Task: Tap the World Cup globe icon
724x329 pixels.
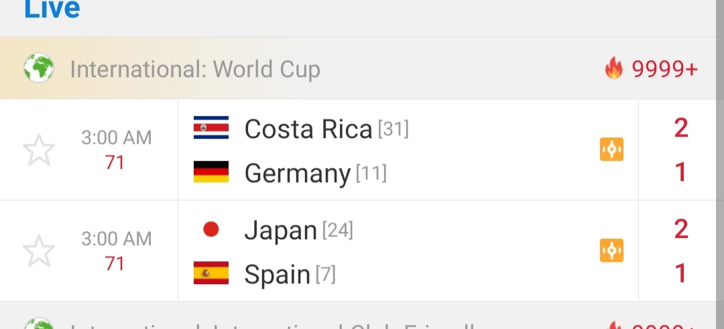Action: click(39, 68)
